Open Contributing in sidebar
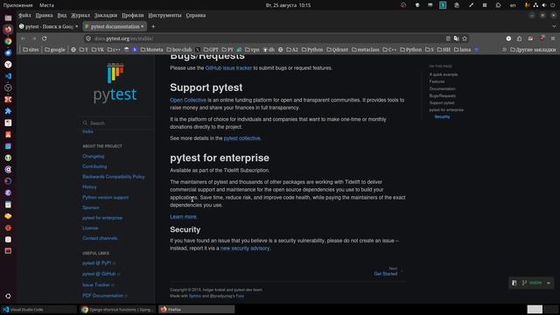Image resolution: width=560 pixels, height=315 pixels. coord(94,166)
